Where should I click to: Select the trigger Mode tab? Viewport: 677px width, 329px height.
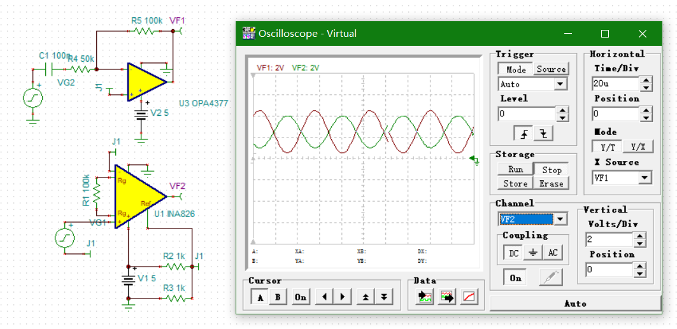515,69
